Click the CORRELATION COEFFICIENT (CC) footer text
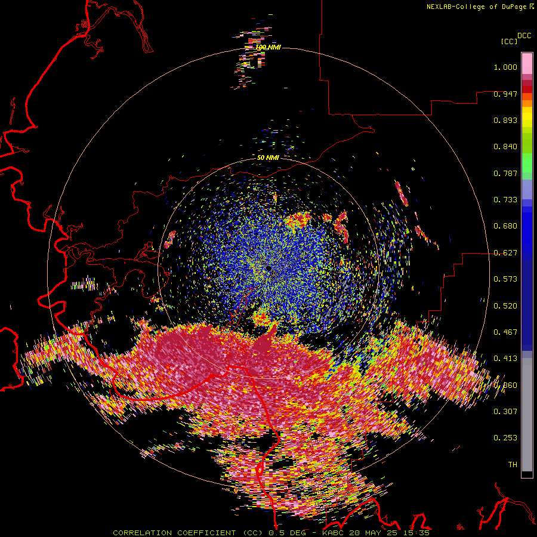The width and height of the screenshot is (537, 537). click(x=188, y=533)
